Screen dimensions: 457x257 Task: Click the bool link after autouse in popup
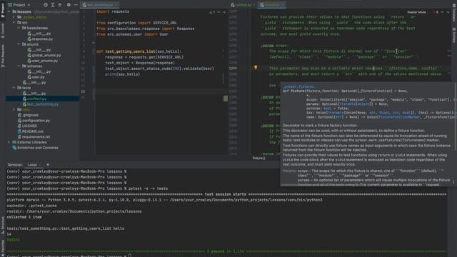coord(327,108)
